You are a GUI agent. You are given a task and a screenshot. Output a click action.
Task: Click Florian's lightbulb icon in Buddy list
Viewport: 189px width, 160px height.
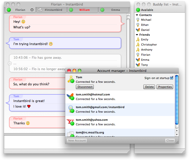(138, 55)
